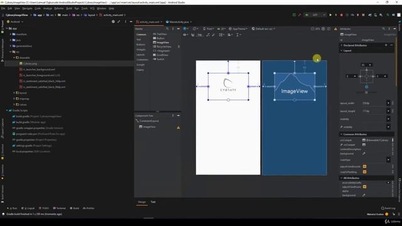
Task: Click the search everywhere magnifier
Action: [x=388, y=15]
